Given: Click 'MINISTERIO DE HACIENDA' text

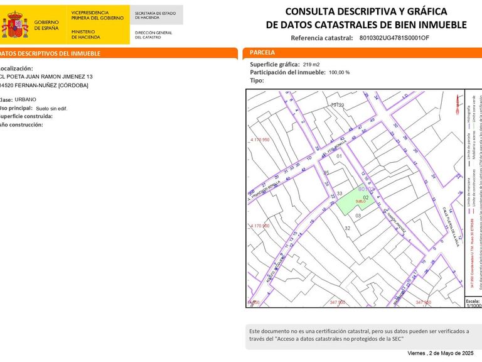Looking at the screenshot, I should pyautogui.click(x=86, y=34).
